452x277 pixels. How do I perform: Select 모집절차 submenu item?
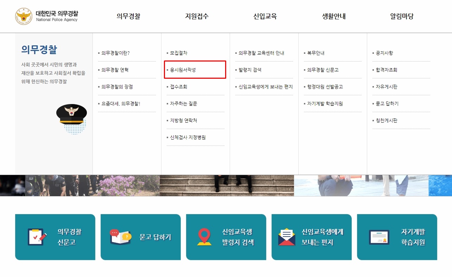[179, 53]
